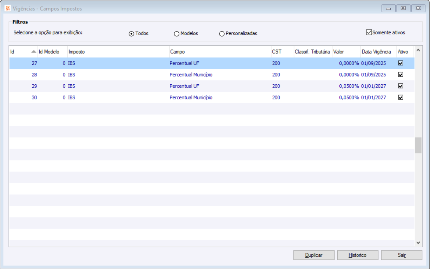Click IBS in row Id 30
This screenshot has width=430, height=269.
click(x=72, y=97)
